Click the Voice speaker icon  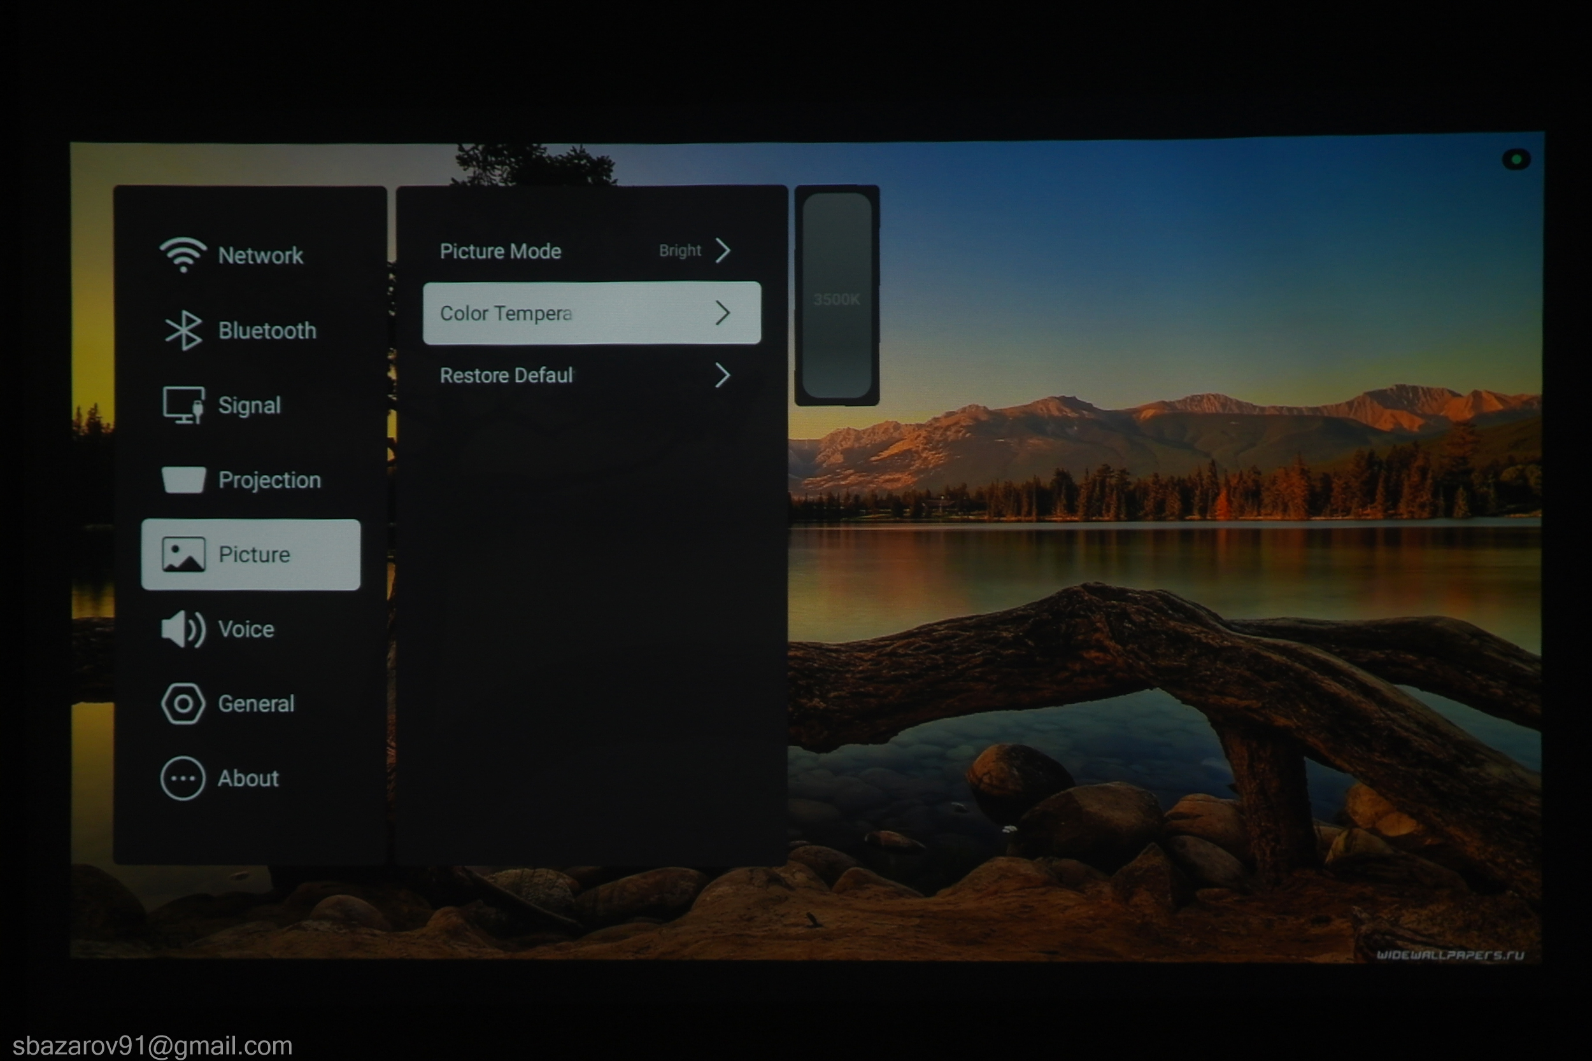pyautogui.click(x=183, y=629)
